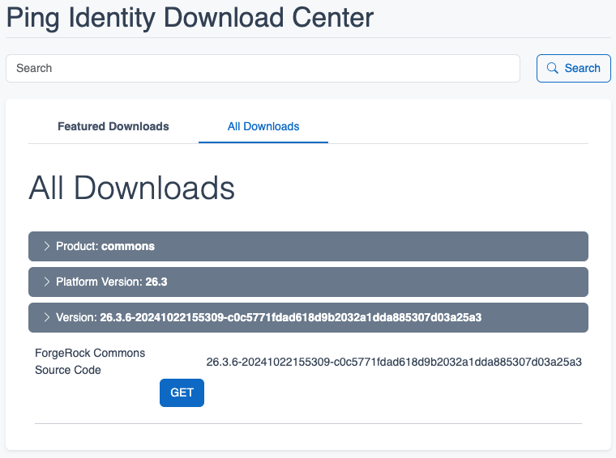Click the GET download button
Image resolution: width=616 pixels, height=458 pixels.
[182, 392]
